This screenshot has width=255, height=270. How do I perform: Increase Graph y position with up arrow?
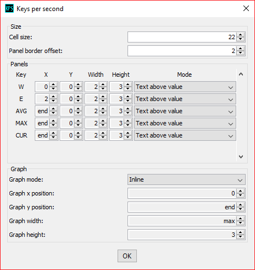point(240,205)
